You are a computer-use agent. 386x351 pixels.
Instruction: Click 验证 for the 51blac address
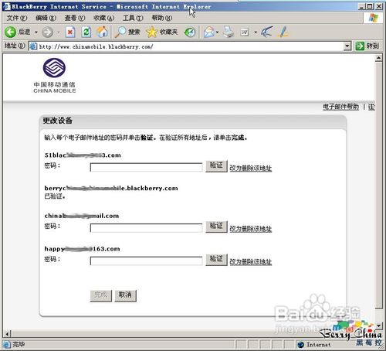tap(216, 165)
